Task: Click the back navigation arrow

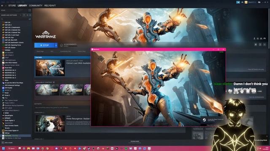Action: [x=2, y=5]
